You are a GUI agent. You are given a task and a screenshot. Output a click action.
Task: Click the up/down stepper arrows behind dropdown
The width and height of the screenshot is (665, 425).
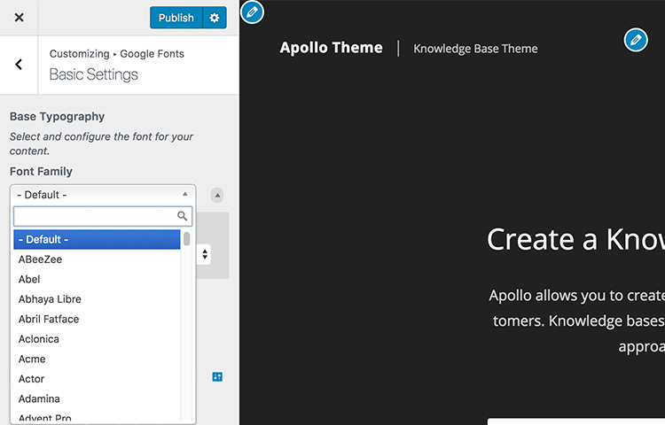[x=205, y=254]
